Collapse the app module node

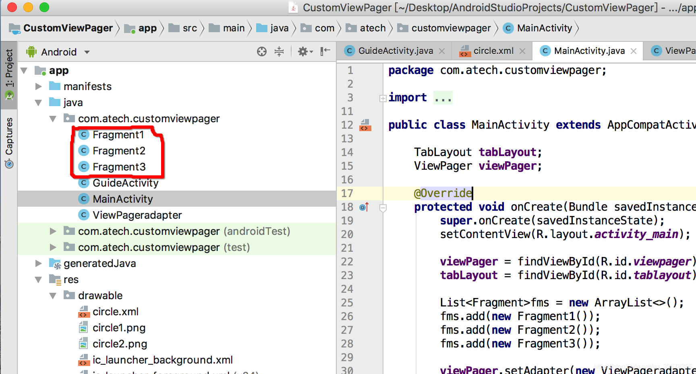24,71
